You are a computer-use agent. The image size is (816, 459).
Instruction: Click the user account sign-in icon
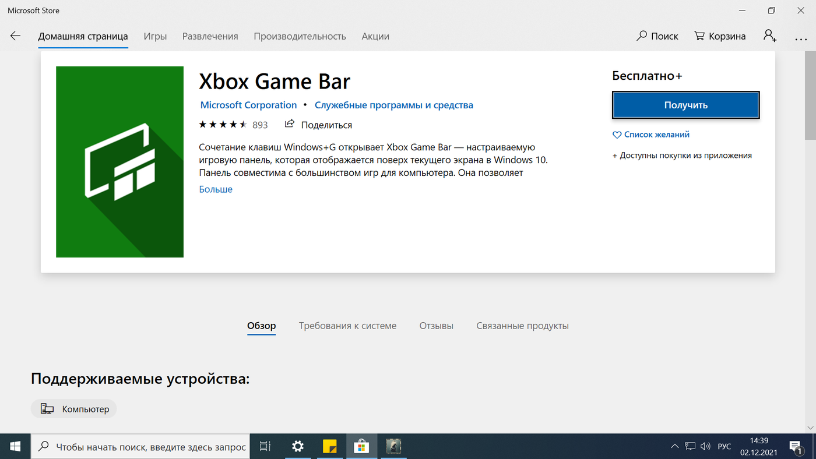coord(770,36)
